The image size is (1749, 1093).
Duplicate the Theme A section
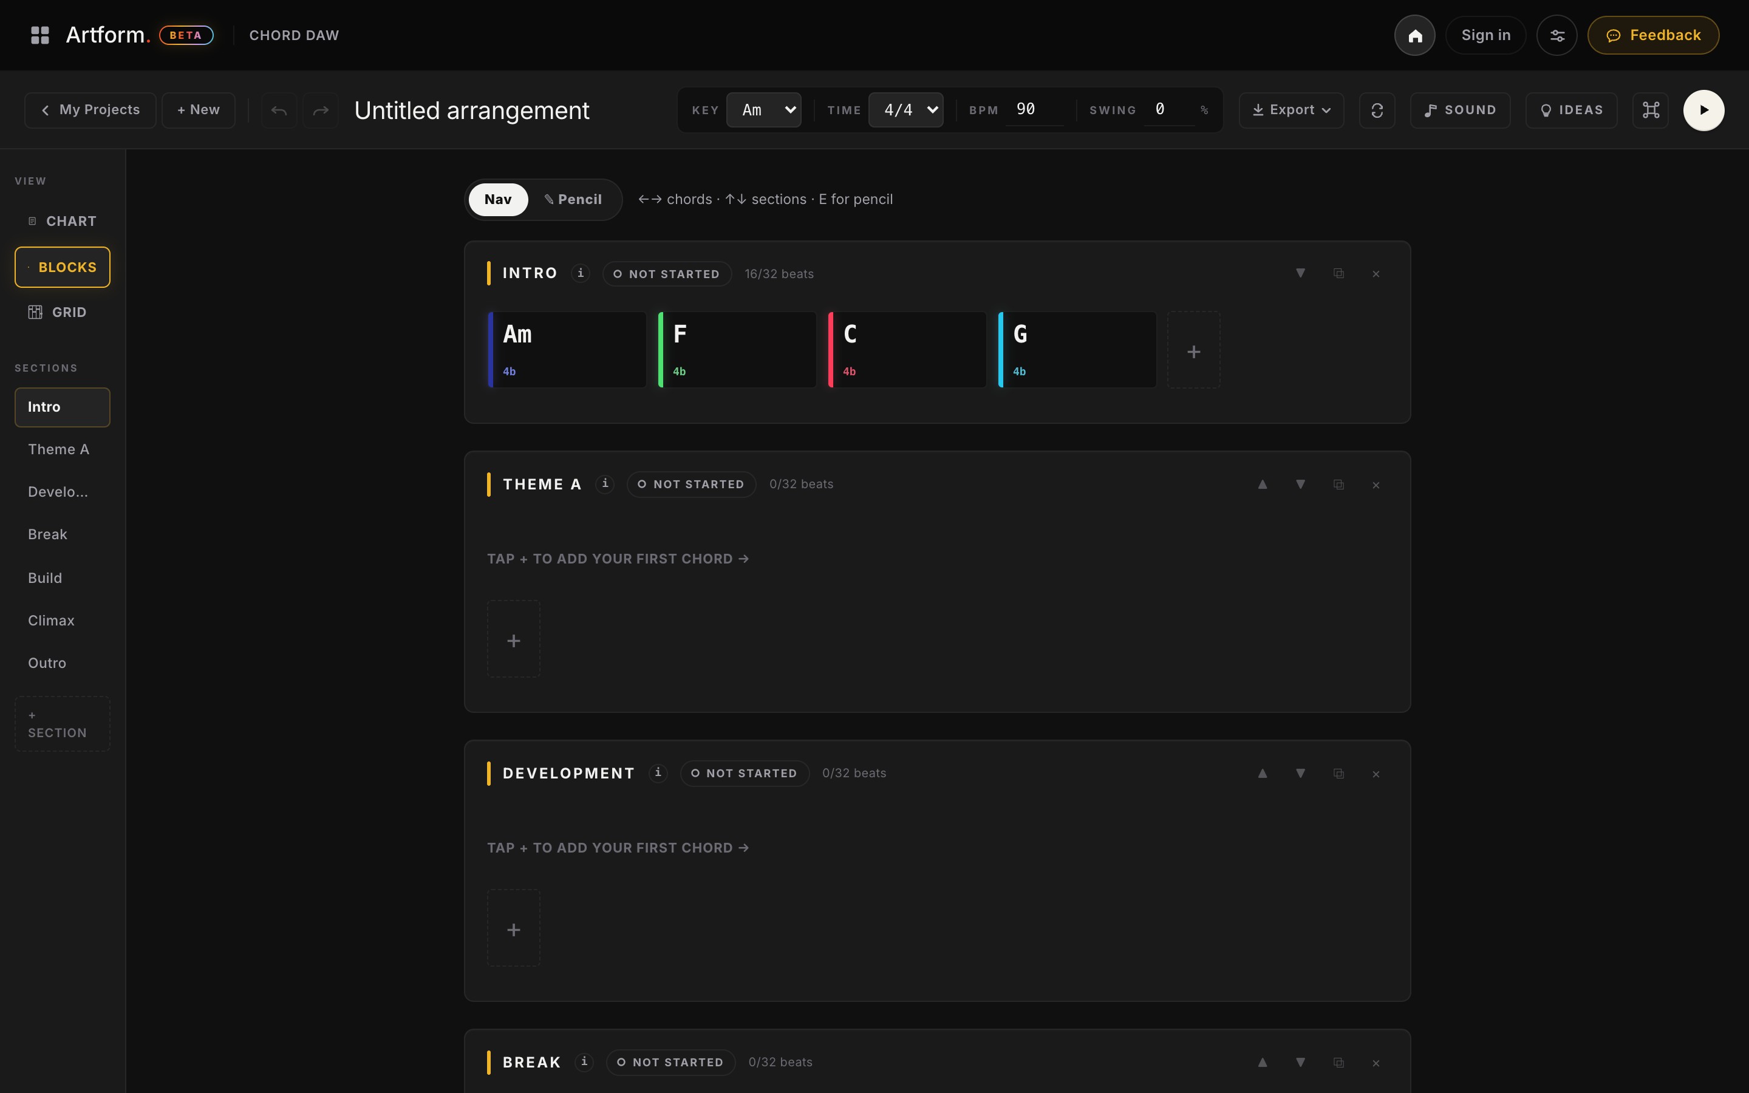pos(1338,485)
